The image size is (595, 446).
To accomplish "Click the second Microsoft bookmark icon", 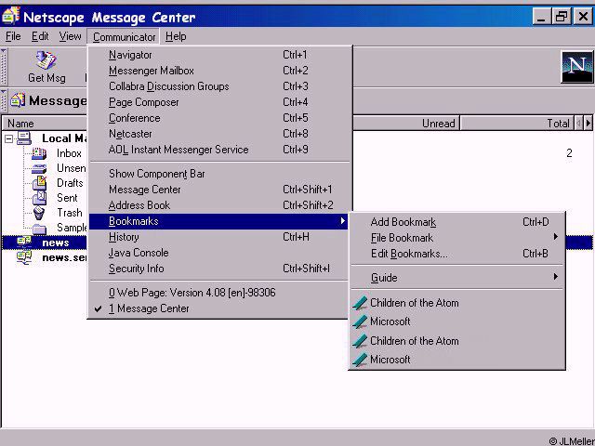I will pos(360,360).
